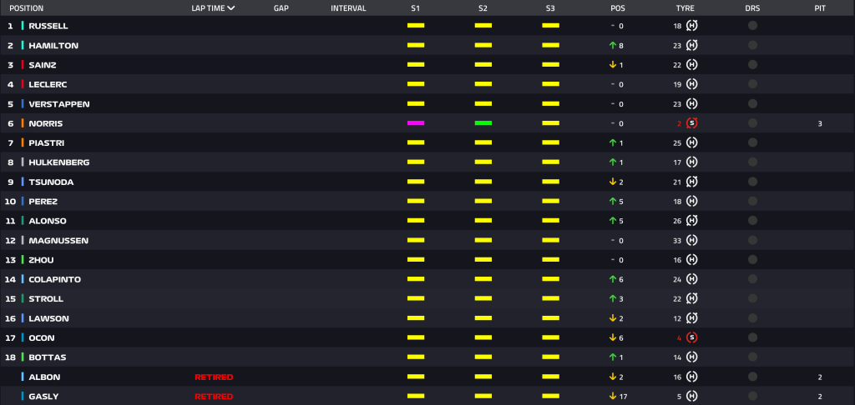Click Gasly's DRS indicator dot
Screen dimensions: 855x405
click(752, 396)
